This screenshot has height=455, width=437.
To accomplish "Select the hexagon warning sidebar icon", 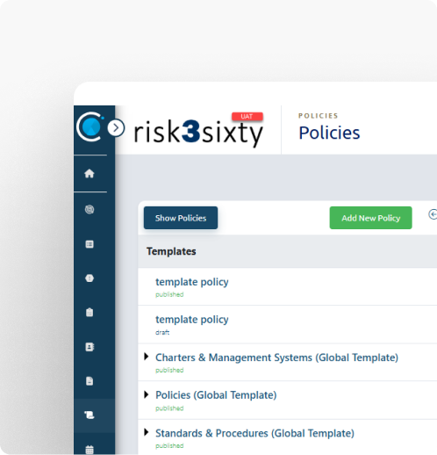I will point(90,278).
